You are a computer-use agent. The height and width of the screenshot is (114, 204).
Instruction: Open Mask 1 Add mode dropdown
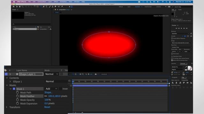pos(51,89)
